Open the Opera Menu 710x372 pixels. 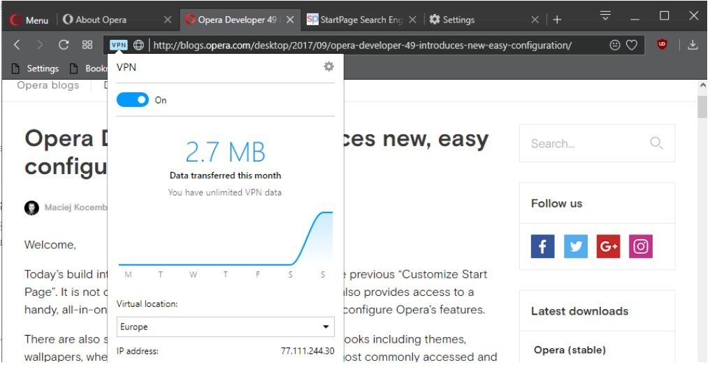tap(29, 20)
